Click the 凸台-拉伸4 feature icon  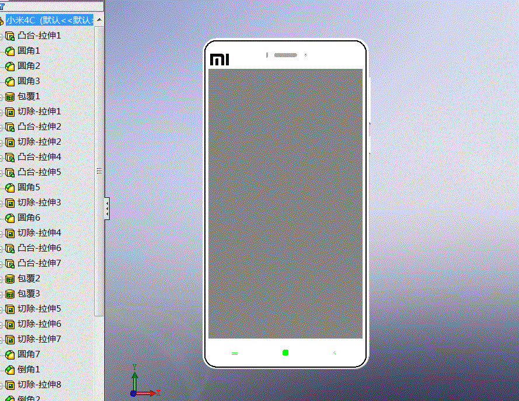click(10, 158)
